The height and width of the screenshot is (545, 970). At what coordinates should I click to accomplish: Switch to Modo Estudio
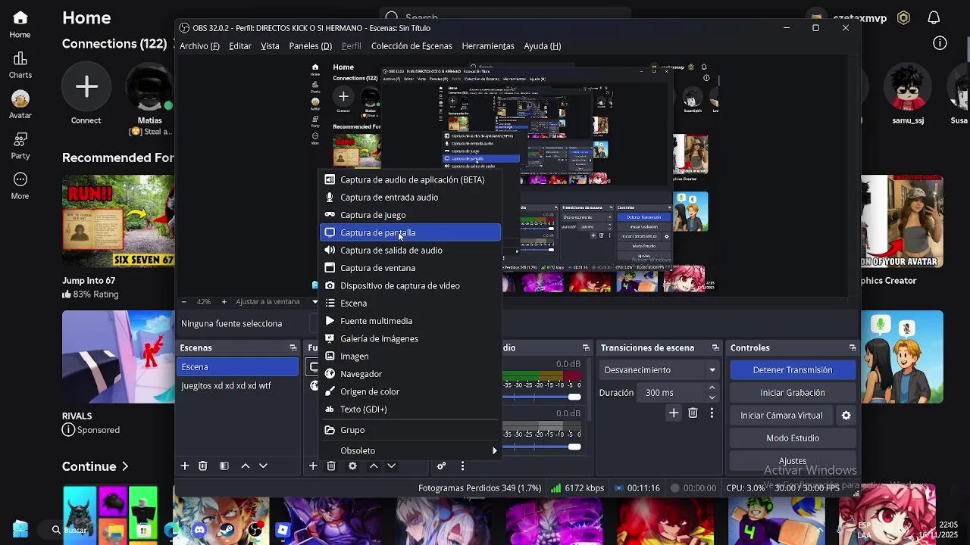[x=793, y=438]
